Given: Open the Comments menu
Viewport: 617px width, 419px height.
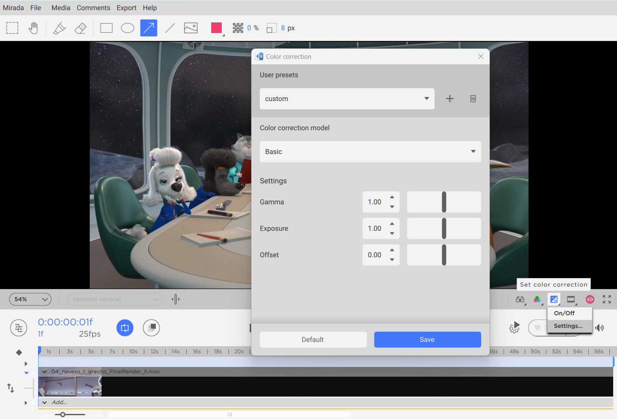Looking at the screenshot, I should 94,8.
